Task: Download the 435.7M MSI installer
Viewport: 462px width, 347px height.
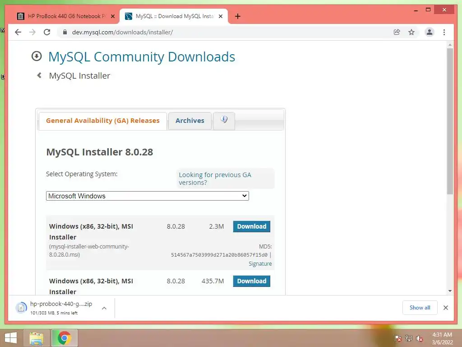Action: [x=252, y=281]
